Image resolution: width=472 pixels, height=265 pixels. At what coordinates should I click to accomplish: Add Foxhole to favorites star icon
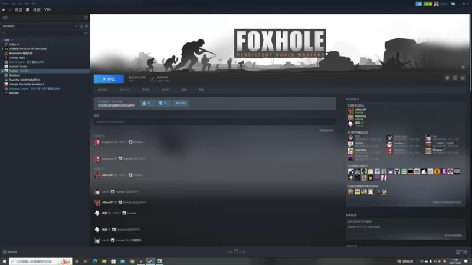(463, 78)
